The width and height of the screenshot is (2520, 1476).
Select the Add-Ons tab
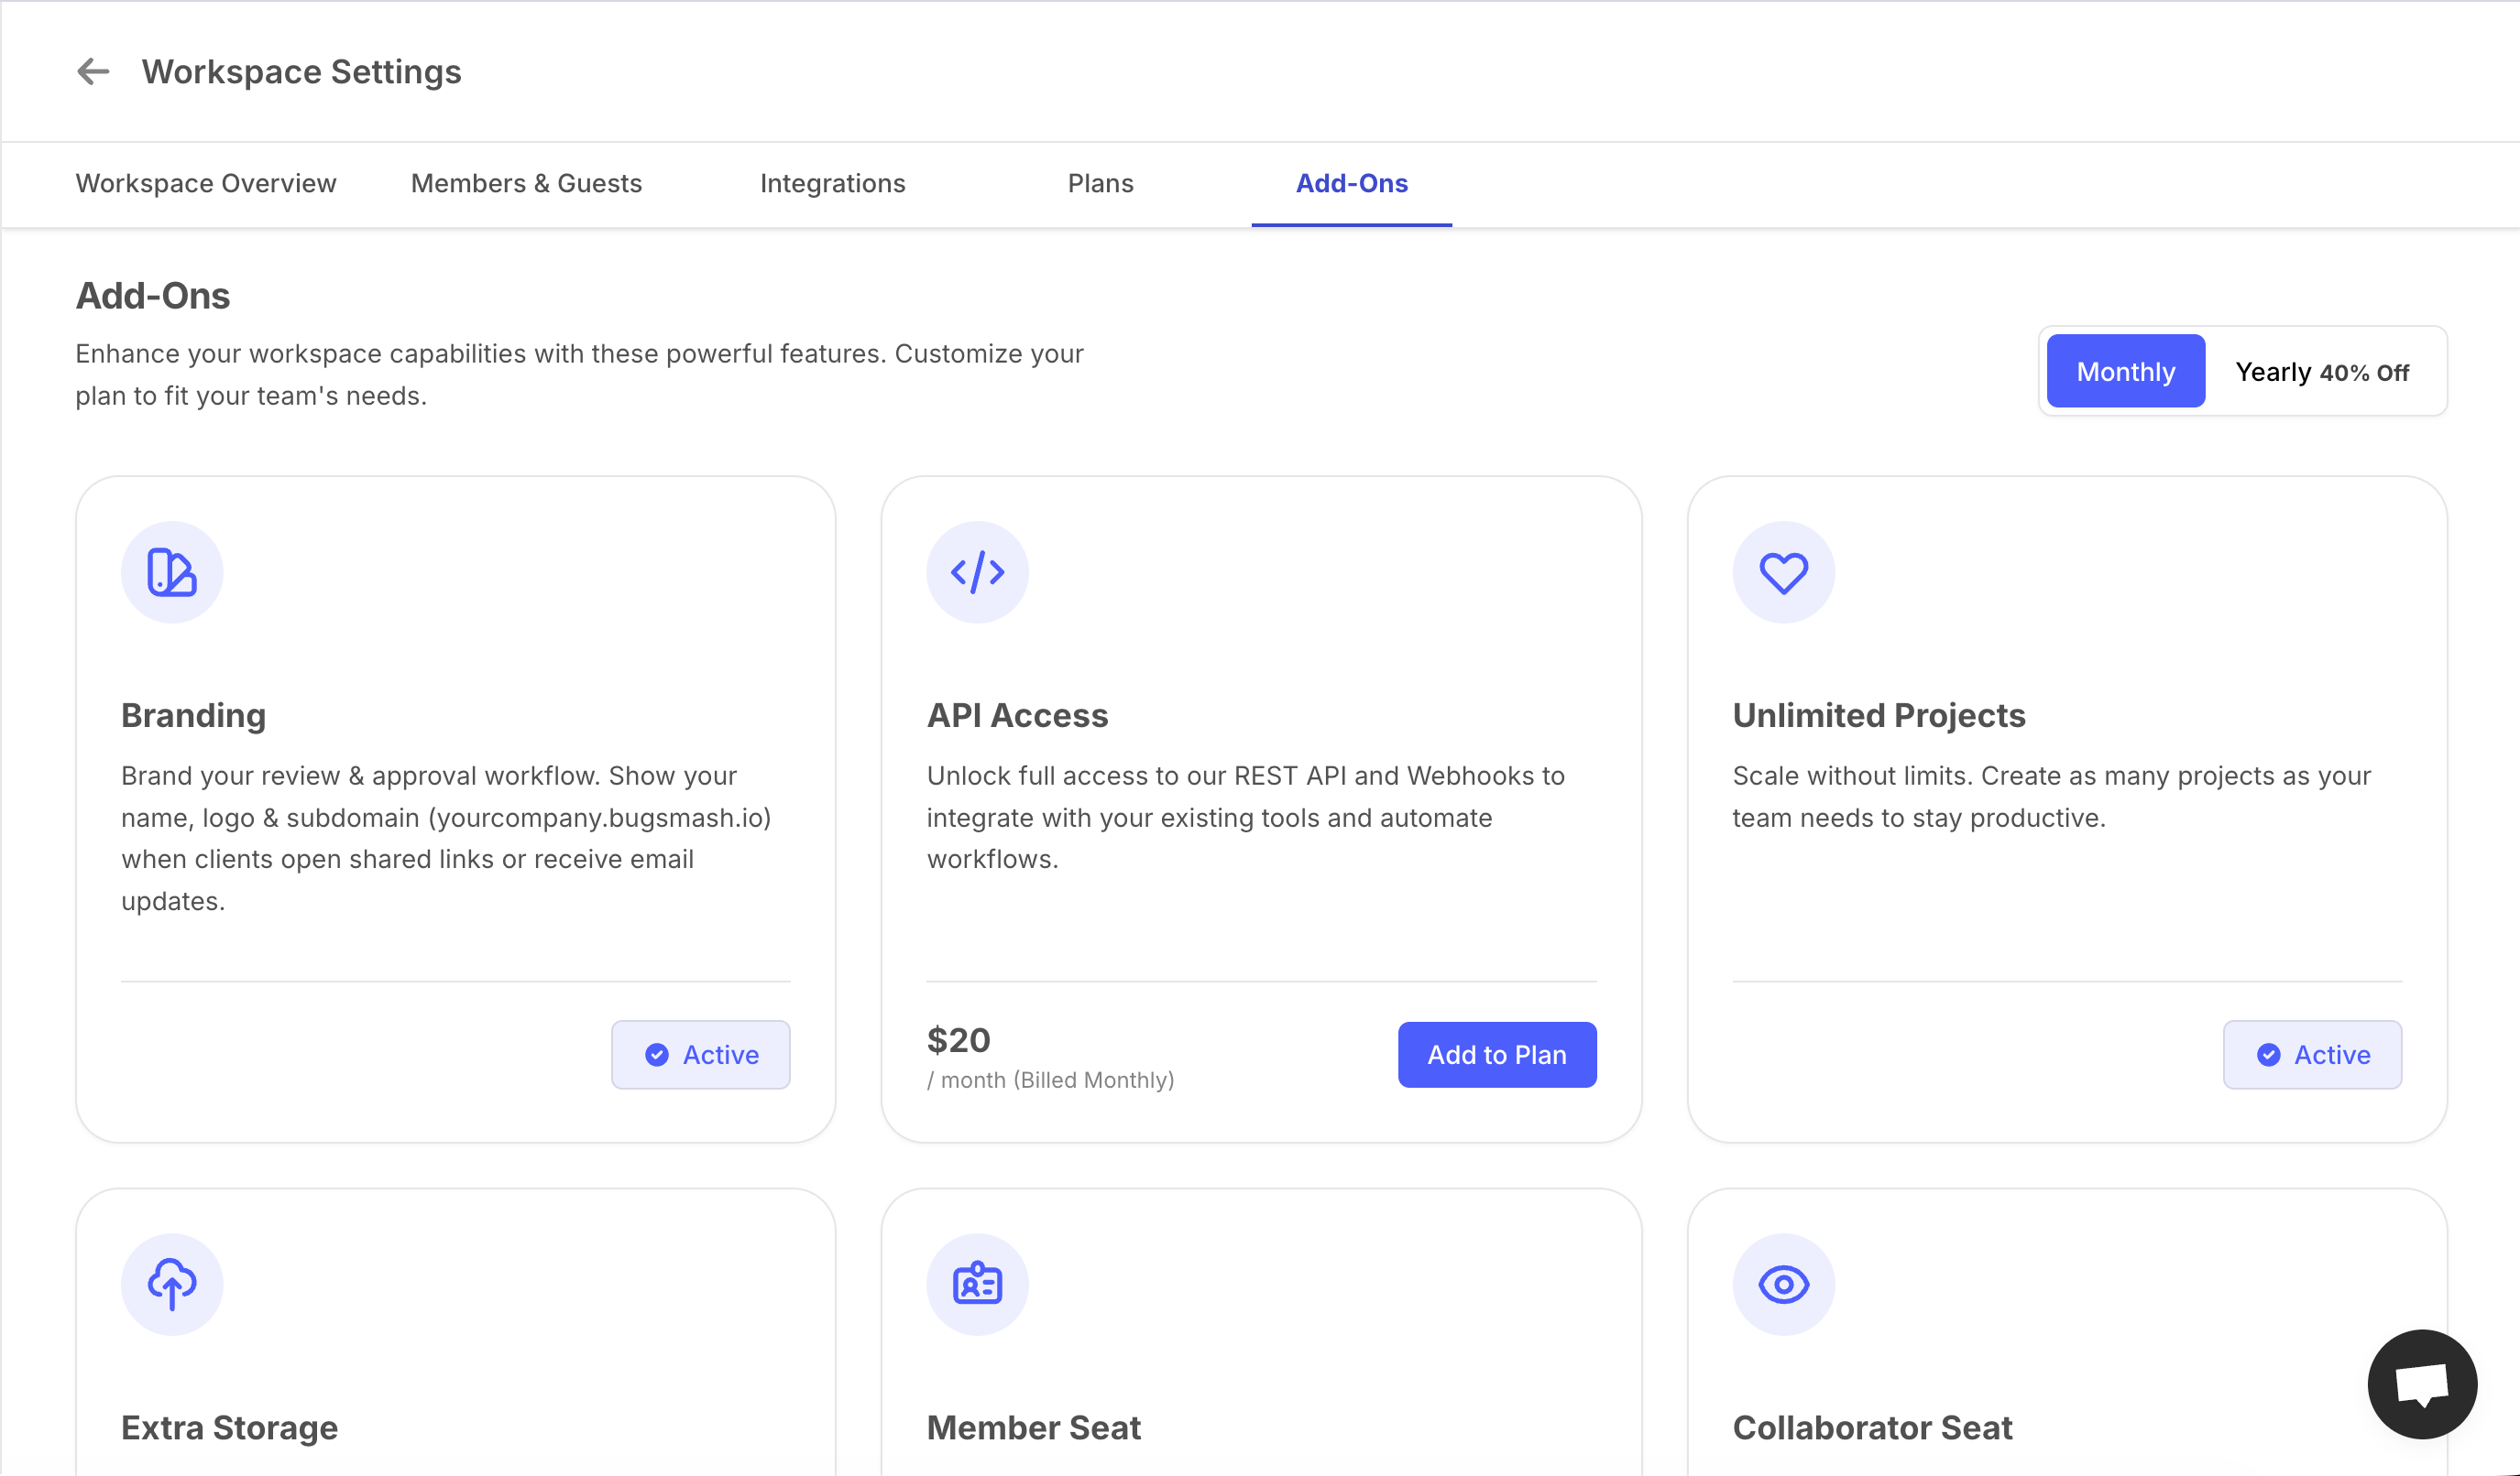1351,184
